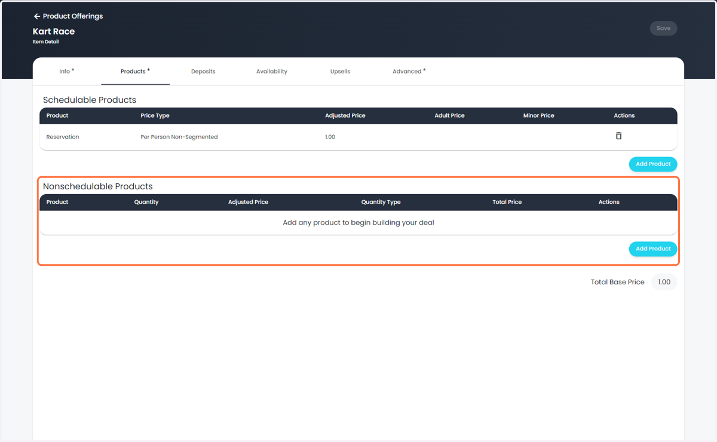This screenshot has height=442, width=717.
Task: Click the Price Type column header
Action: (x=155, y=115)
